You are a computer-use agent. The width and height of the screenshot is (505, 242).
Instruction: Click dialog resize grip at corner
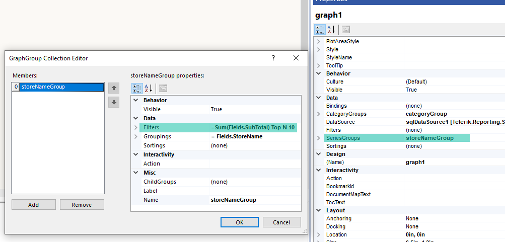(305, 231)
